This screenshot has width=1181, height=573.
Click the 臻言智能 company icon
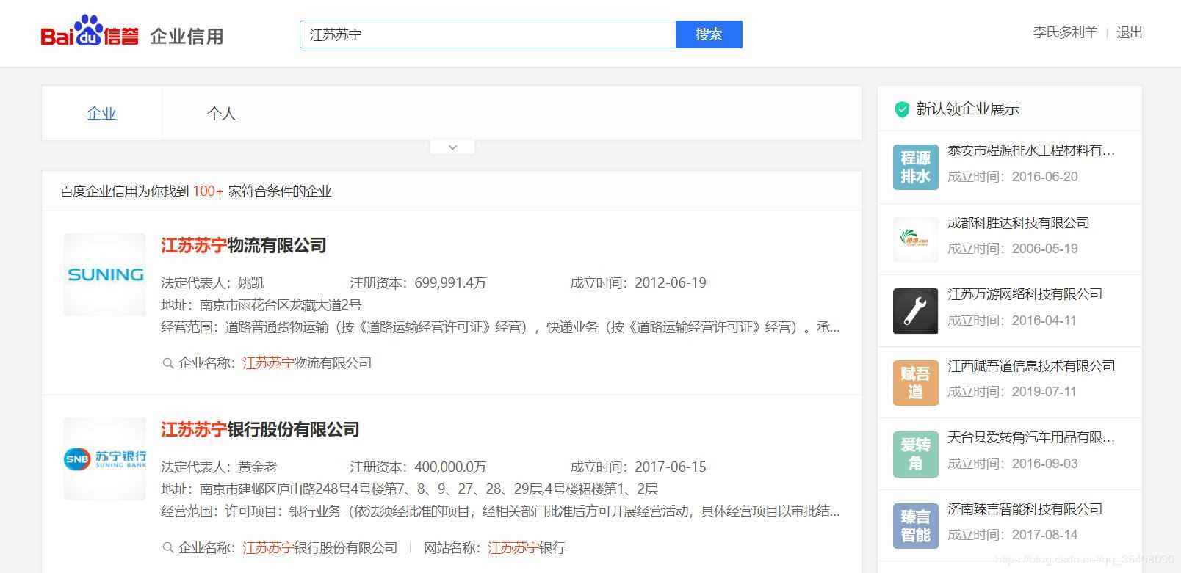pos(915,525)
